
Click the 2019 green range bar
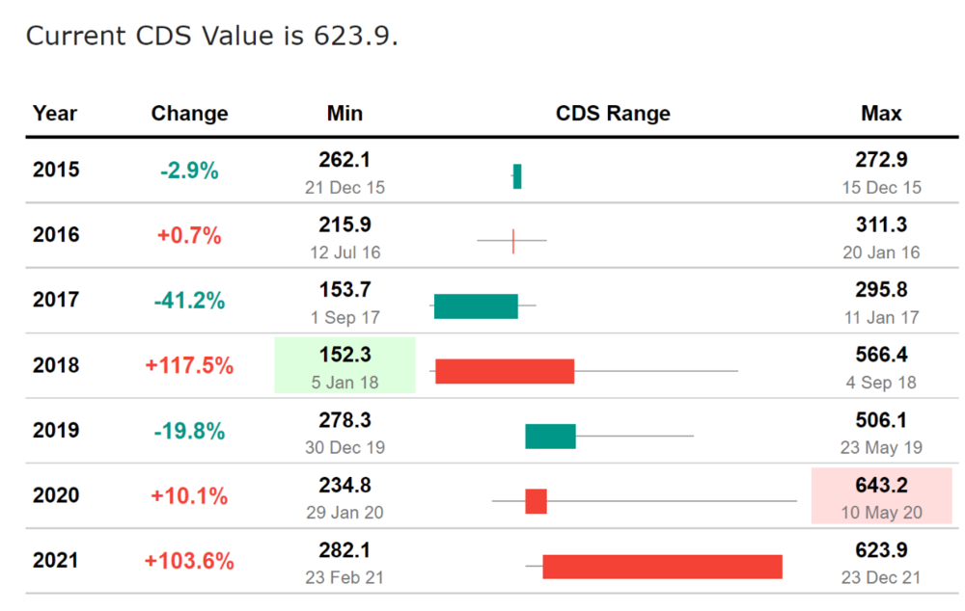point(550,436)
